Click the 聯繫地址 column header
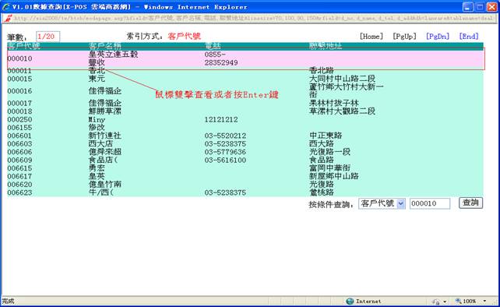500x307 pixels. tap(326, 46)
